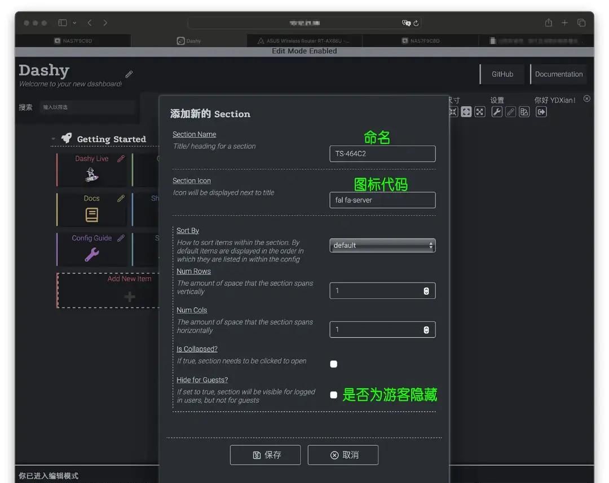Click the 保存 save button
Screen dimensions: 609x483
(265, 455)
